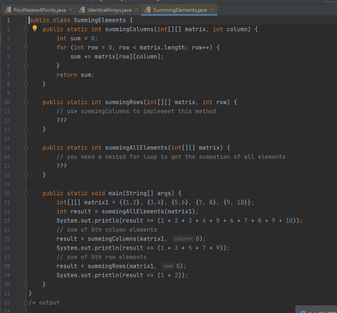The width and height of the screenshot is (337, 313).
Task: Click the Java file icon on FindNearestPoints.java tab
Action: coord(8,10)
